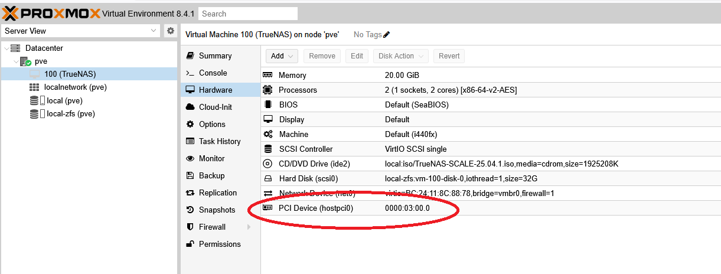This screenshot has width=721, height=274.
Task: Open the Add hardware dropdown
Action: click(x=282, y=56)
